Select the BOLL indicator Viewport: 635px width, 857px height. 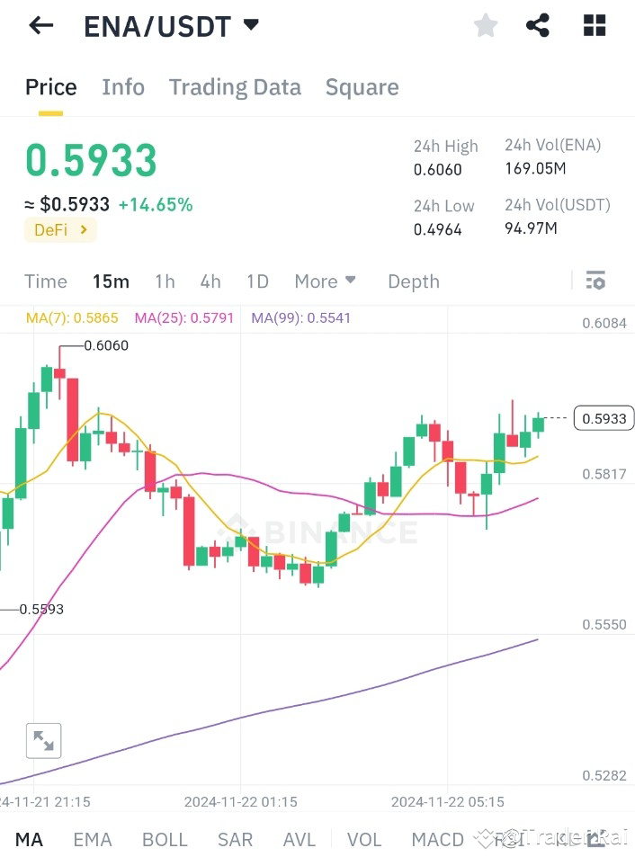click(x=165, y=838)
